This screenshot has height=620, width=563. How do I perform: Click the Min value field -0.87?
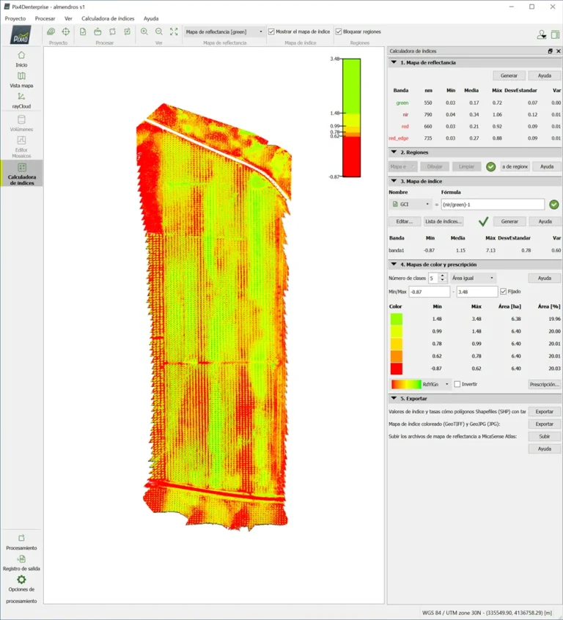pos(430,292)
